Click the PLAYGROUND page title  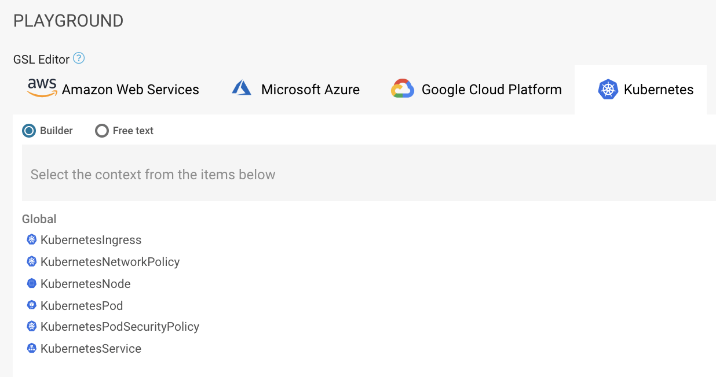click(x=68, y=21)
